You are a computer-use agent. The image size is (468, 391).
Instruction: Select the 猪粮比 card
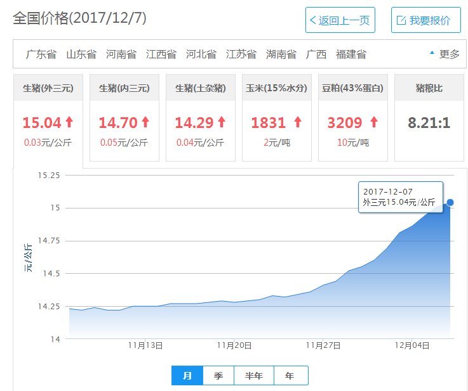[x=429, y=118]
